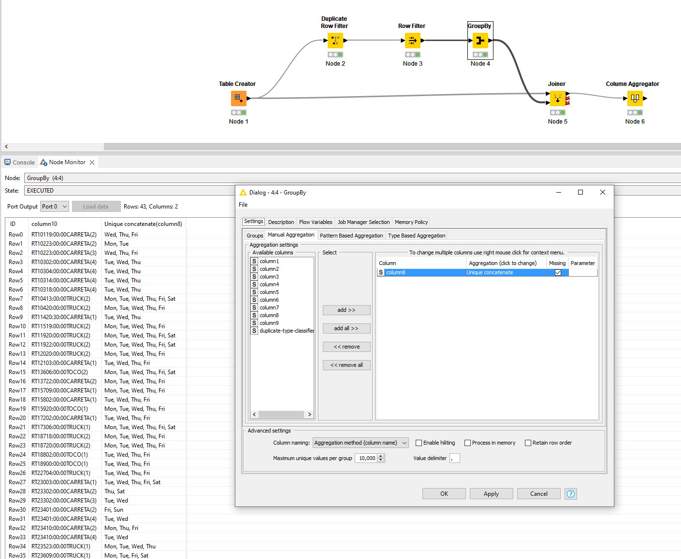Select the Table Creator node icon
The height and width of the screenshot is (559, 681).
click(x=239, y=98)
